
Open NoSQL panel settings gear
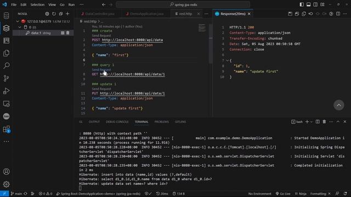click(x=47, y=14)
